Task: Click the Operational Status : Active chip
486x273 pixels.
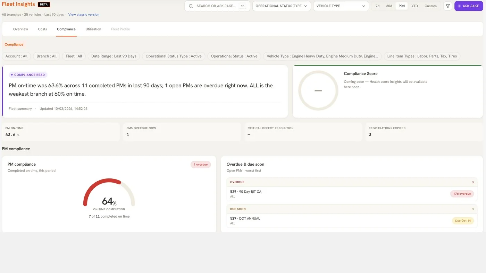Action: point(234,56)
